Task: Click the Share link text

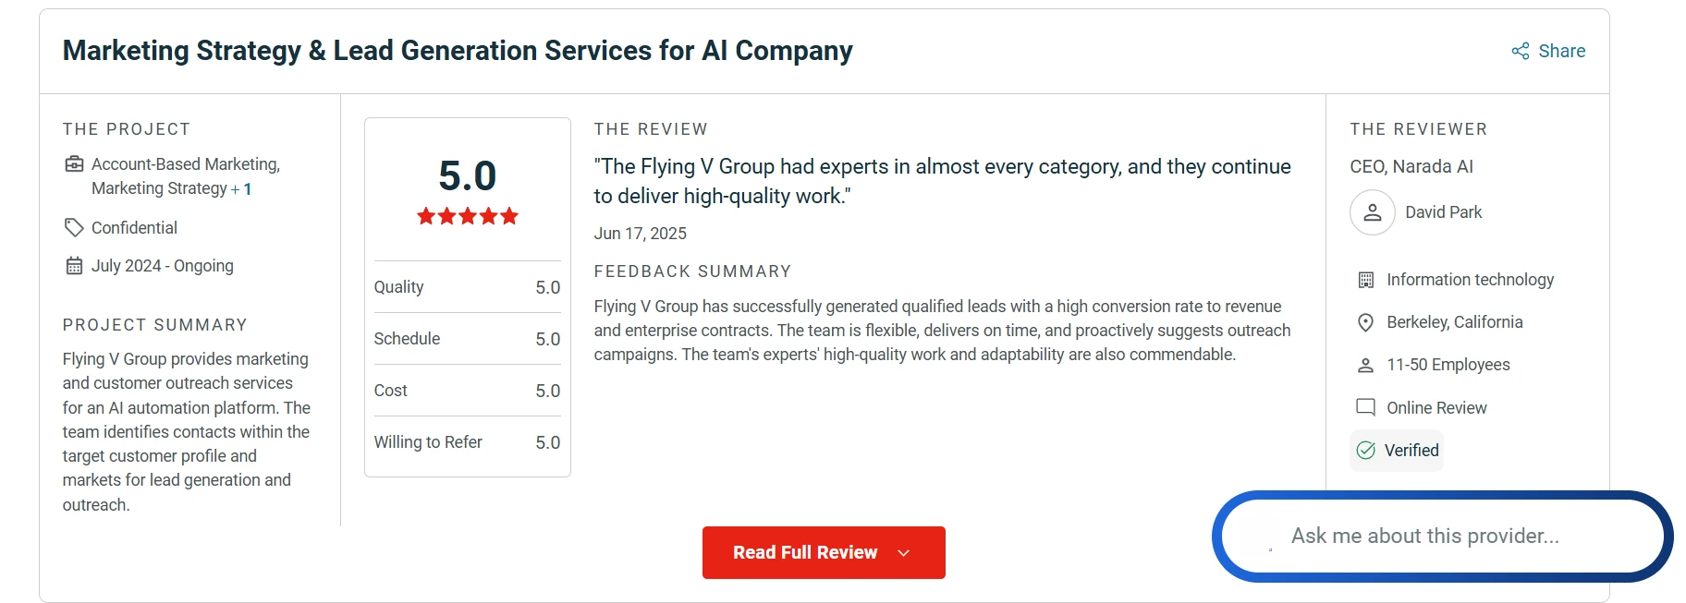Action: point(1561,51)
